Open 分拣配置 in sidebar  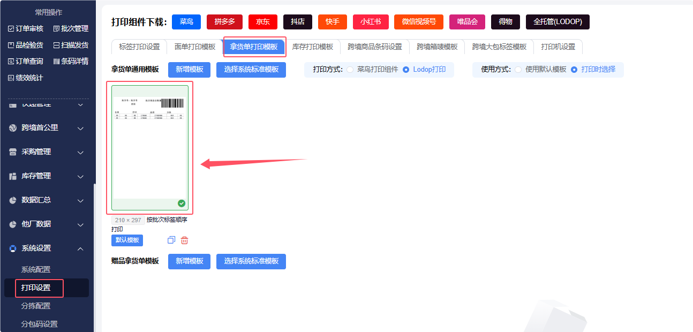point(36,306)
